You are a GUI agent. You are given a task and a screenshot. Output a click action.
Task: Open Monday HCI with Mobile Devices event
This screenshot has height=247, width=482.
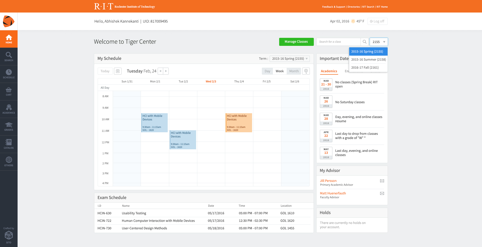pos(154,123)
